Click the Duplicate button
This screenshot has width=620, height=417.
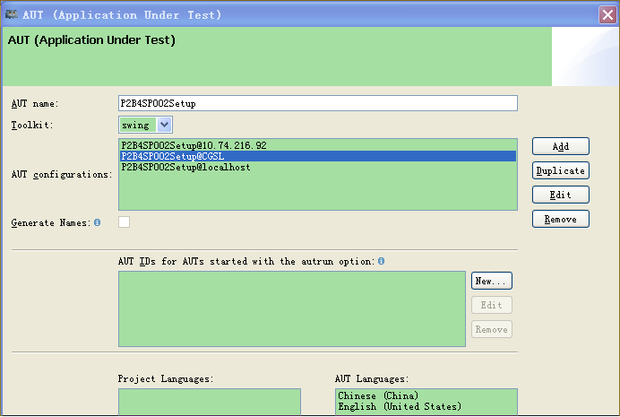pos(561,170)
